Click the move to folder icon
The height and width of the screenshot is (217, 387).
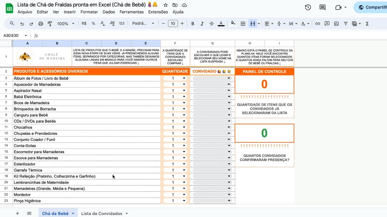[175, 5]
